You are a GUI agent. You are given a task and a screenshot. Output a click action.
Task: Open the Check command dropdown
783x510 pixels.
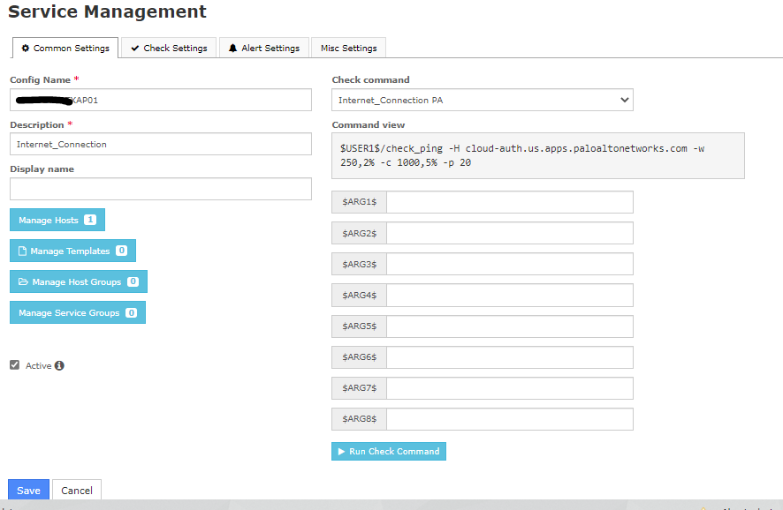pos(483,100)
